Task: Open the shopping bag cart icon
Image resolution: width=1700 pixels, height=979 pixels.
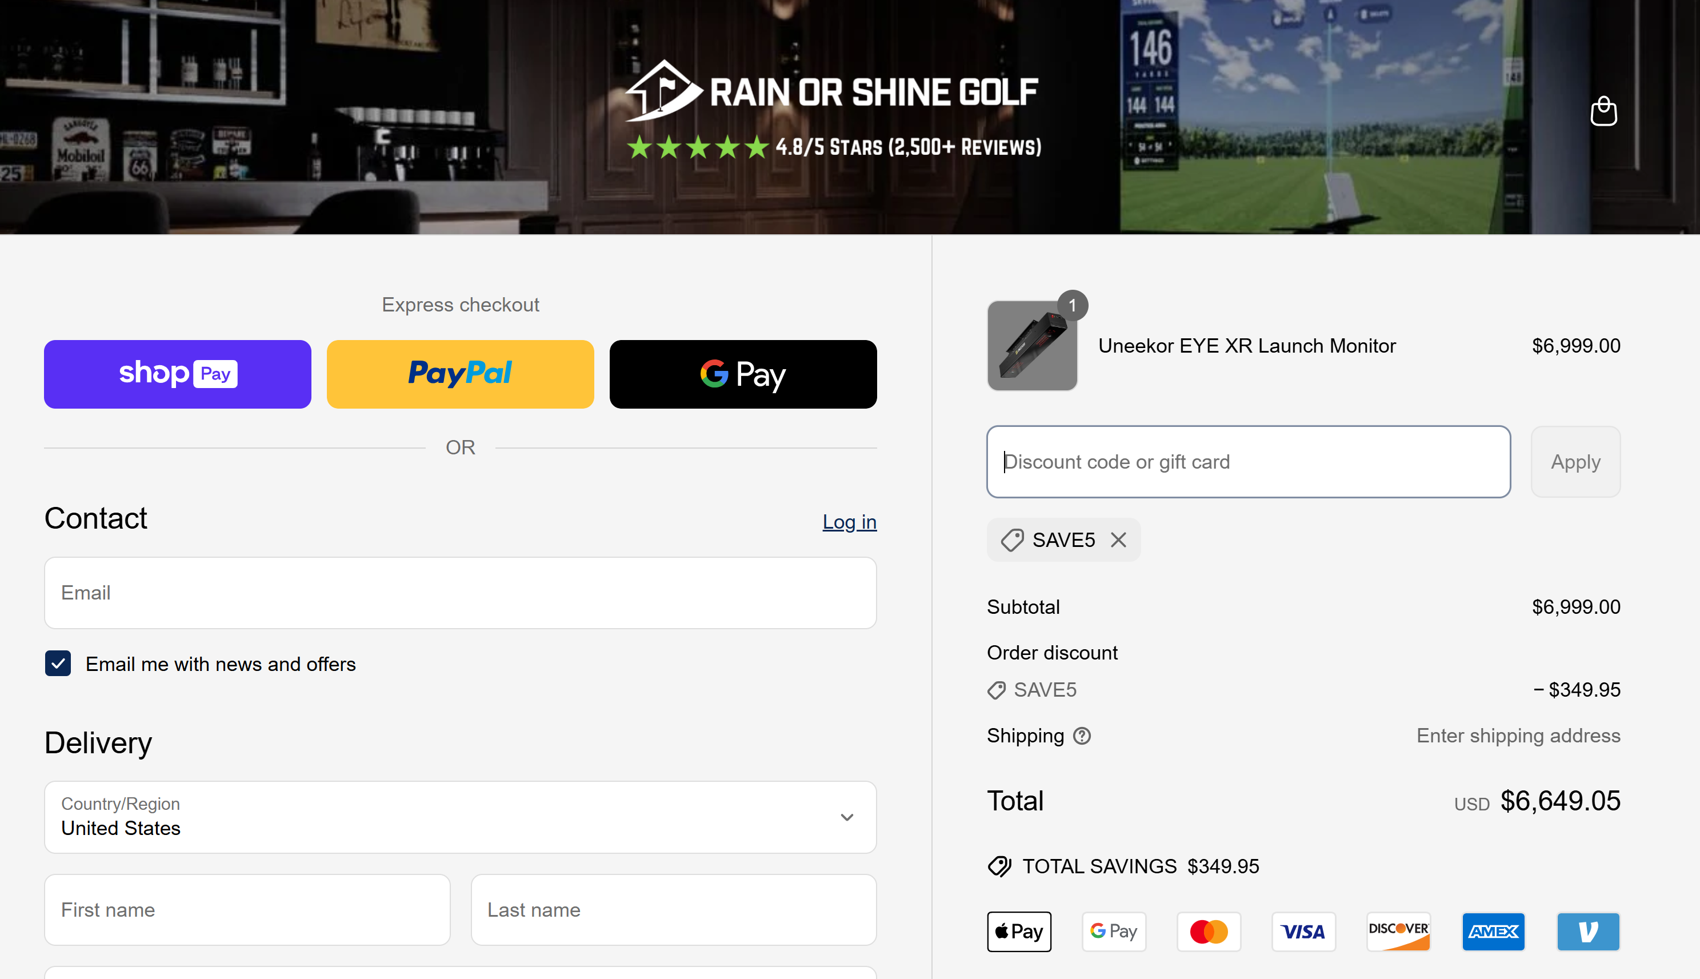Action: [1603, 111]
